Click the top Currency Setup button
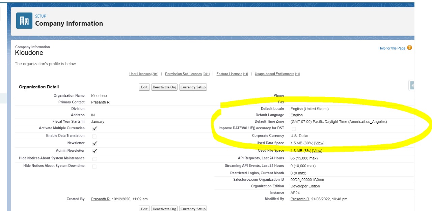This screenshot has height=211, width=432. pos(193,87)
